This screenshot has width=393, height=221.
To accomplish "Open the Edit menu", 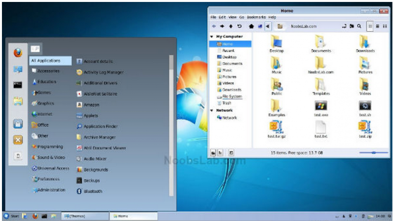I will 223,17.
